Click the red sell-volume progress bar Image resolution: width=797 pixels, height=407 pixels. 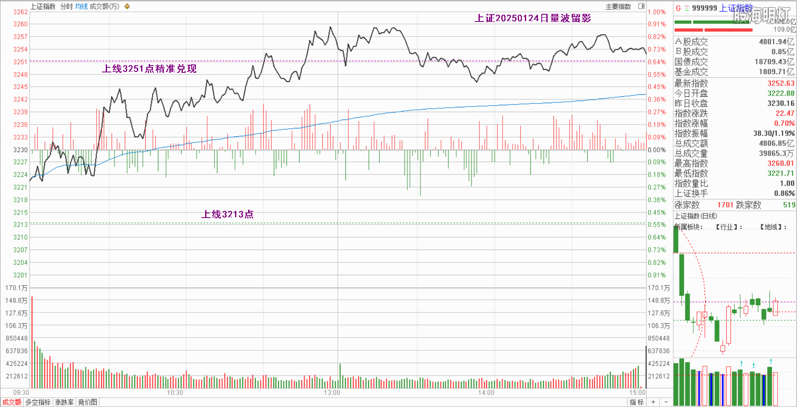click(714, 30)
